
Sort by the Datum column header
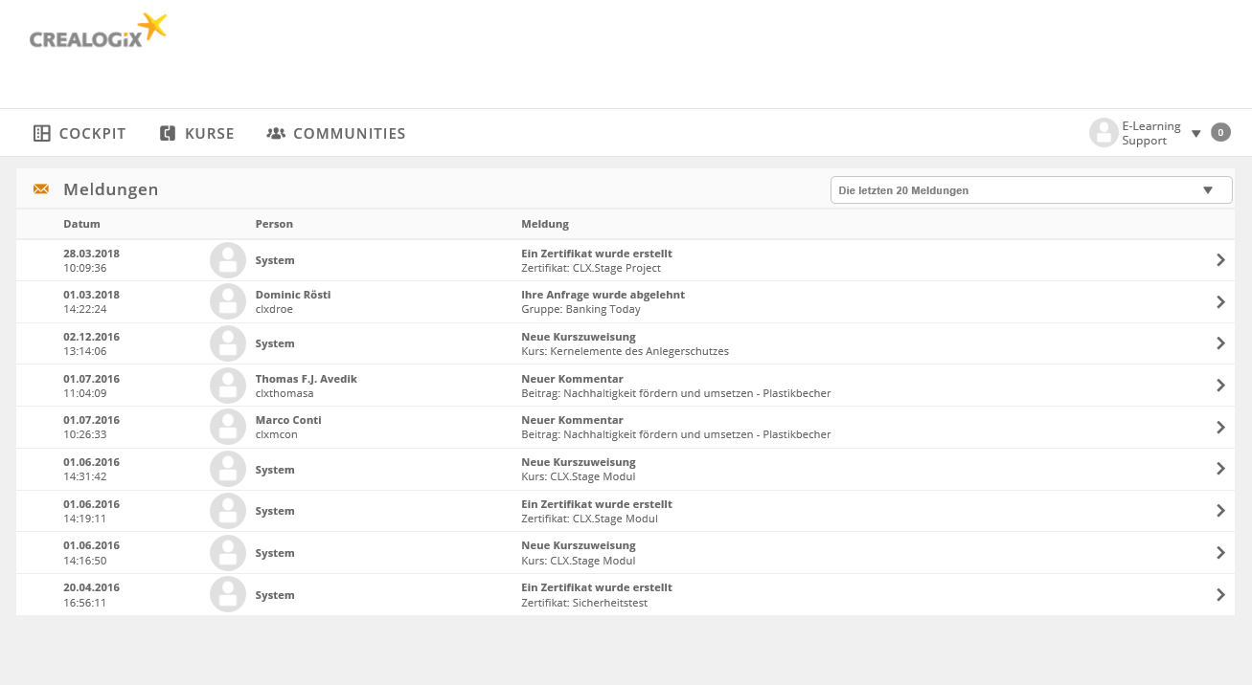click(81, 224)
